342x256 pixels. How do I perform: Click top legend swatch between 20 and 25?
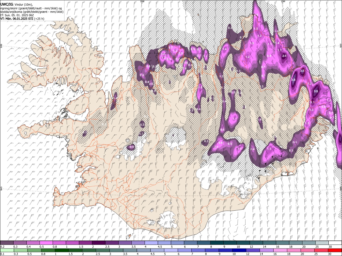(x=309, y=243)
